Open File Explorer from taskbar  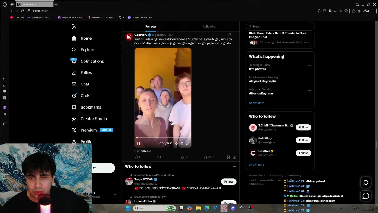(198, 208)
